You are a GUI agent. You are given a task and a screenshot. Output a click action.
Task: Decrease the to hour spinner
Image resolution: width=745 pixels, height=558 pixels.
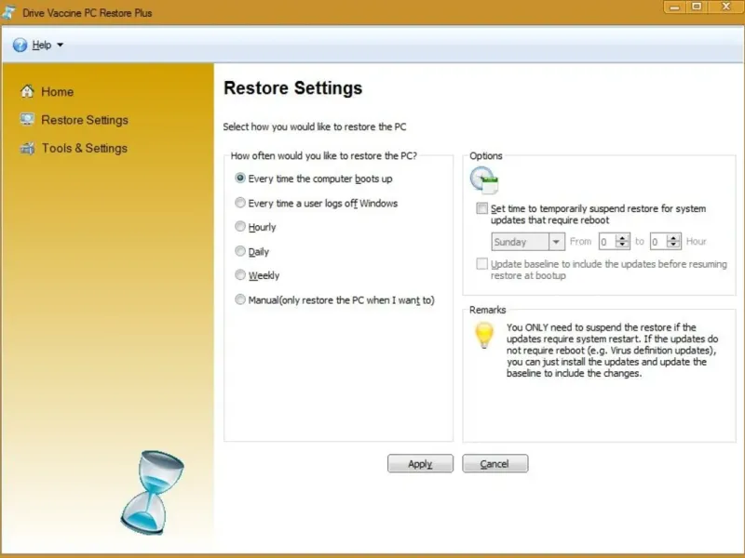click(x=673, y=245)
